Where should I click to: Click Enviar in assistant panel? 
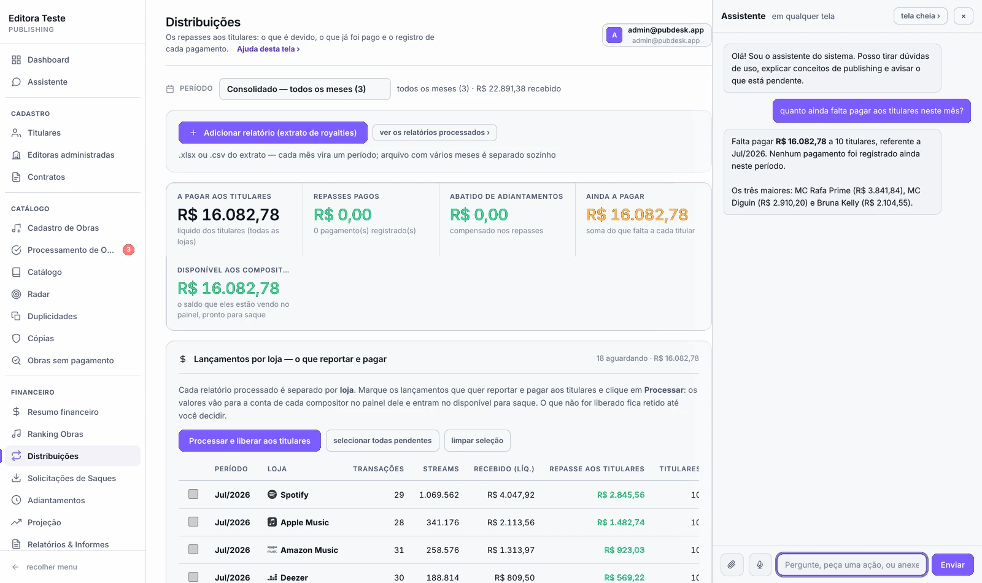pos(953,565)
